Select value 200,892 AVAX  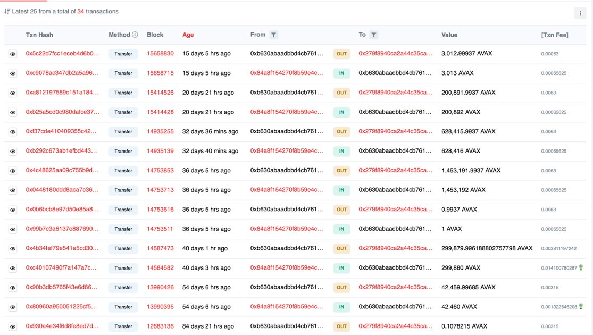tap(461, 112)
